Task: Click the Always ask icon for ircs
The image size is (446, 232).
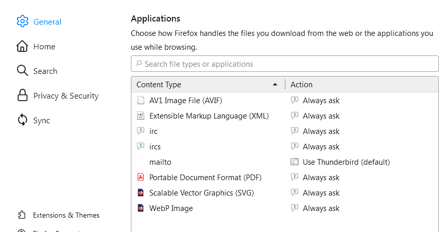Action: point(295,146)
